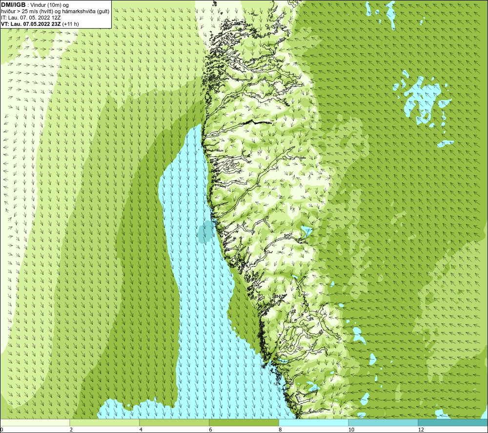Viewport: 488px width, 433px height.
Task: Click the legend scale value 10
Action: point(351,430)
